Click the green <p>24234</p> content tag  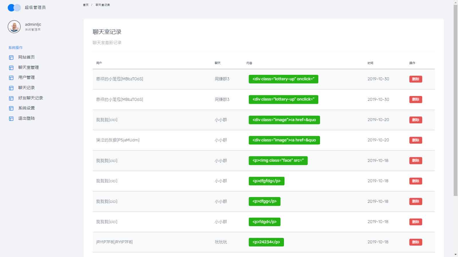(266, 242)
